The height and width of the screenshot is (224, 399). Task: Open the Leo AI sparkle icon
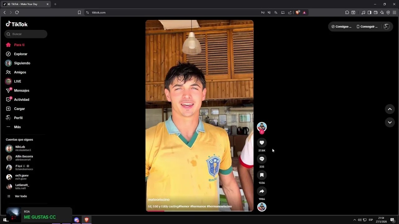pos(382,12)
